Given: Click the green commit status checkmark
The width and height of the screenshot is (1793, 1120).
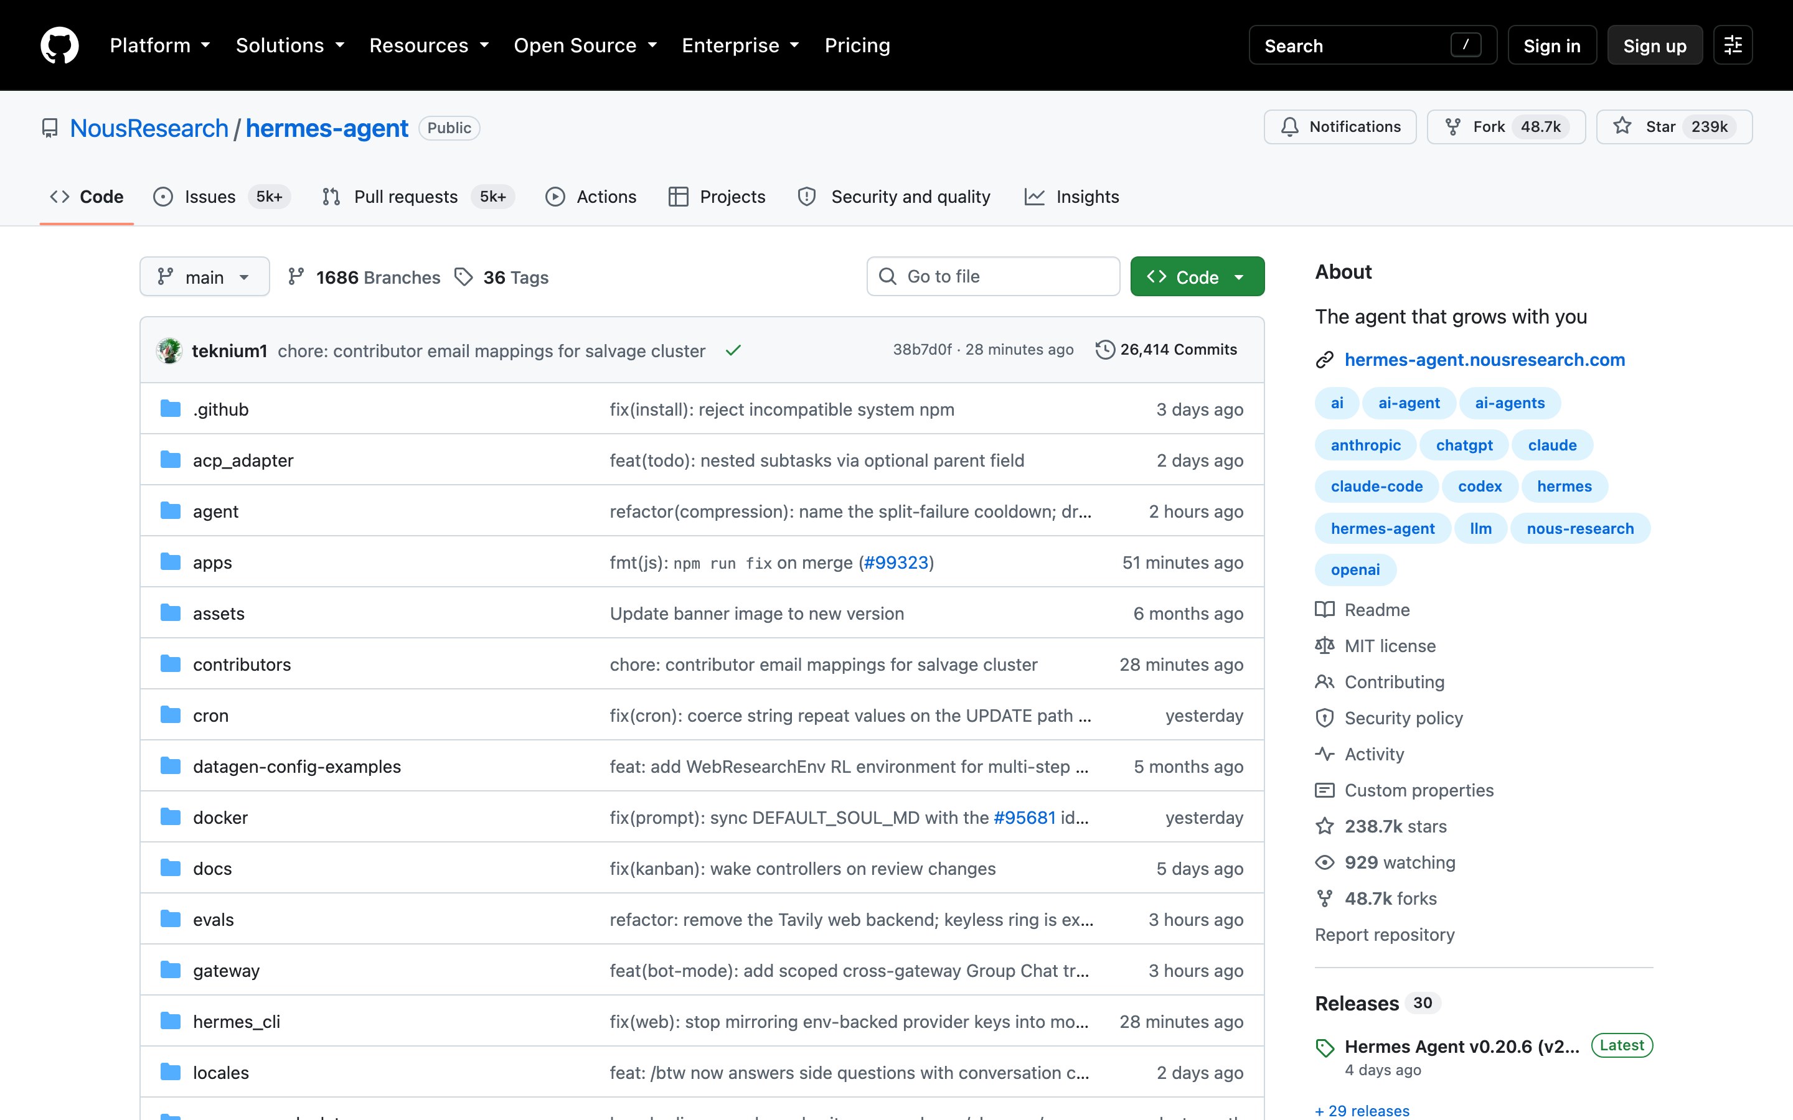Looking at the screenshot, I should click(x=733, y=350).
